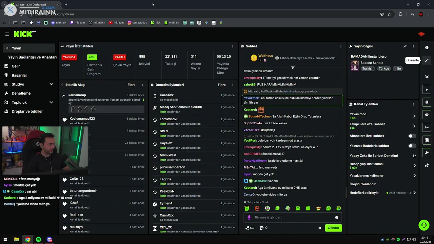Click the halo green emote
This screenshot has height=244, width=434.
click(x=247, y=208)
